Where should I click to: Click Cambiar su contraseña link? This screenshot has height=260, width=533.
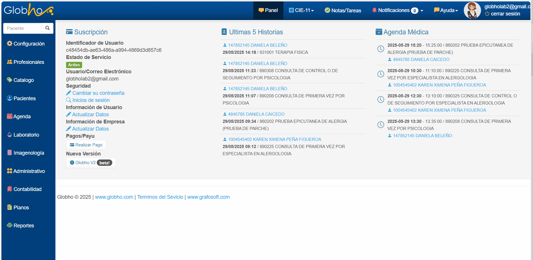[98, 93]
